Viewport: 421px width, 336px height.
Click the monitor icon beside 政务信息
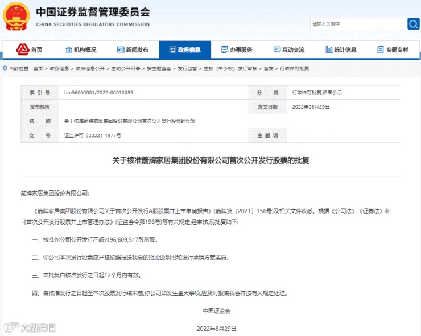(x=172, y=49)
